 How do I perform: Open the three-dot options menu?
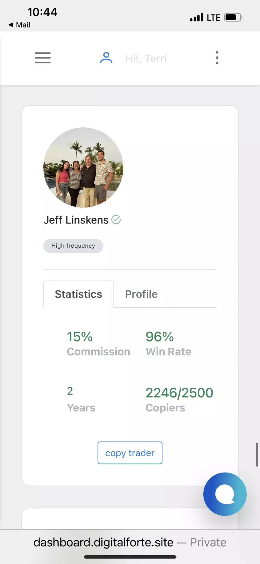[217, 58]
